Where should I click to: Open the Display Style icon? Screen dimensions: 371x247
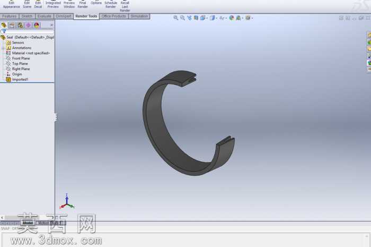(212, 18)
